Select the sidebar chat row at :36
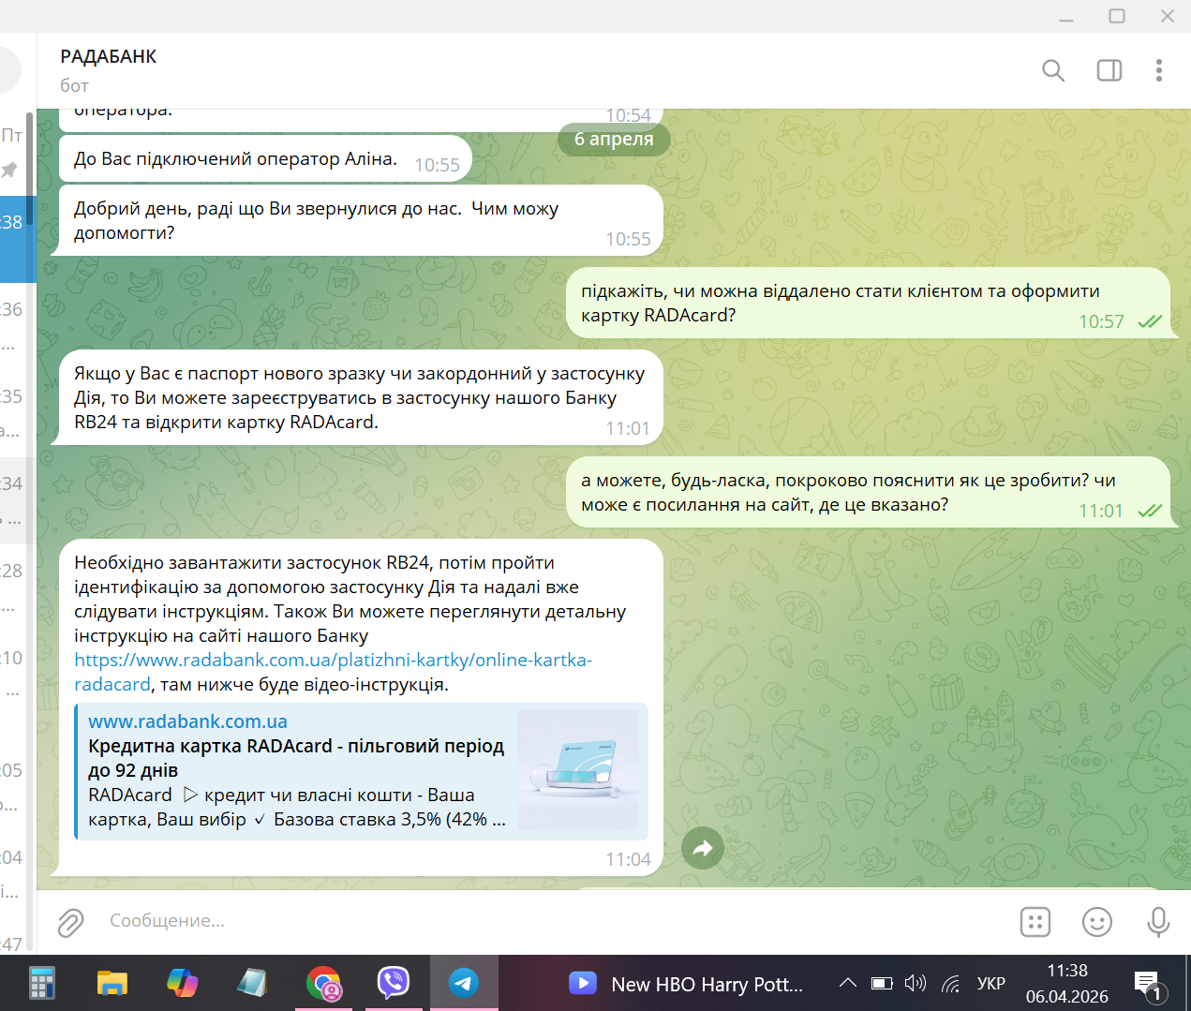1191x1011 pixels. [14, 326]
